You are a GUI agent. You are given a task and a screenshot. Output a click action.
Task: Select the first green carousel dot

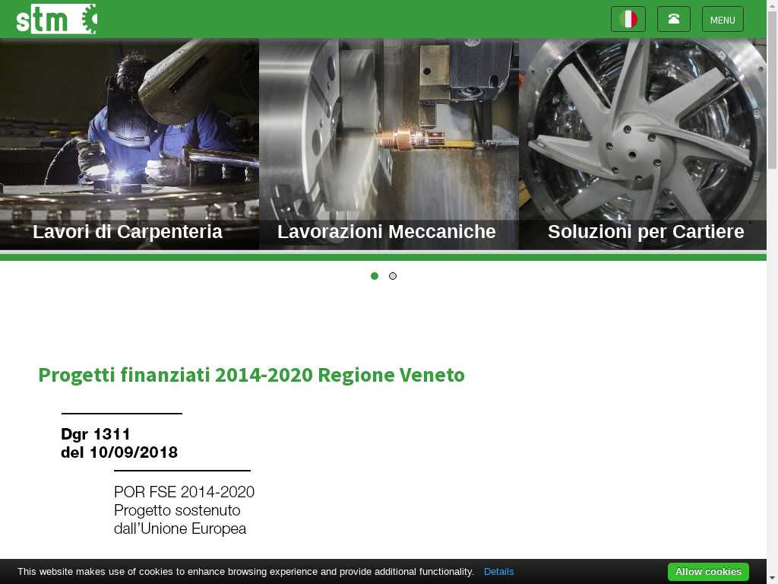(375, 276)
